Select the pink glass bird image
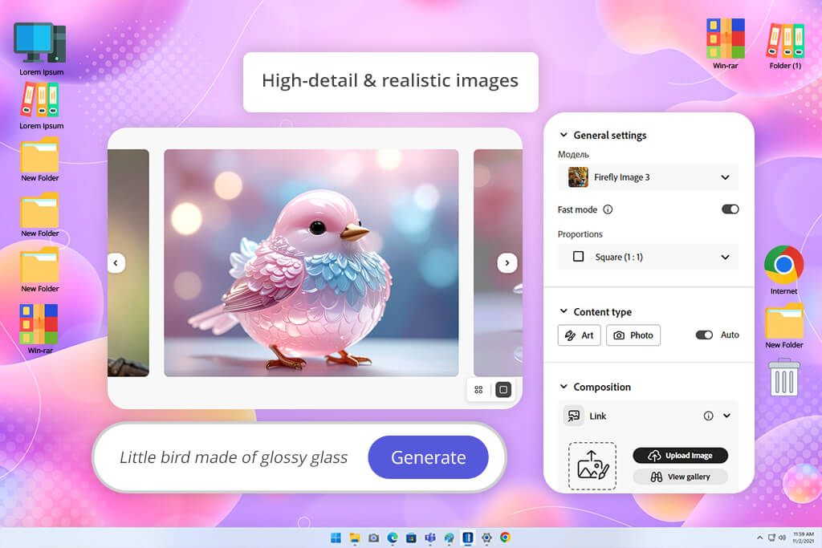Viewport: 822px width, 548px height. [311, 263]
